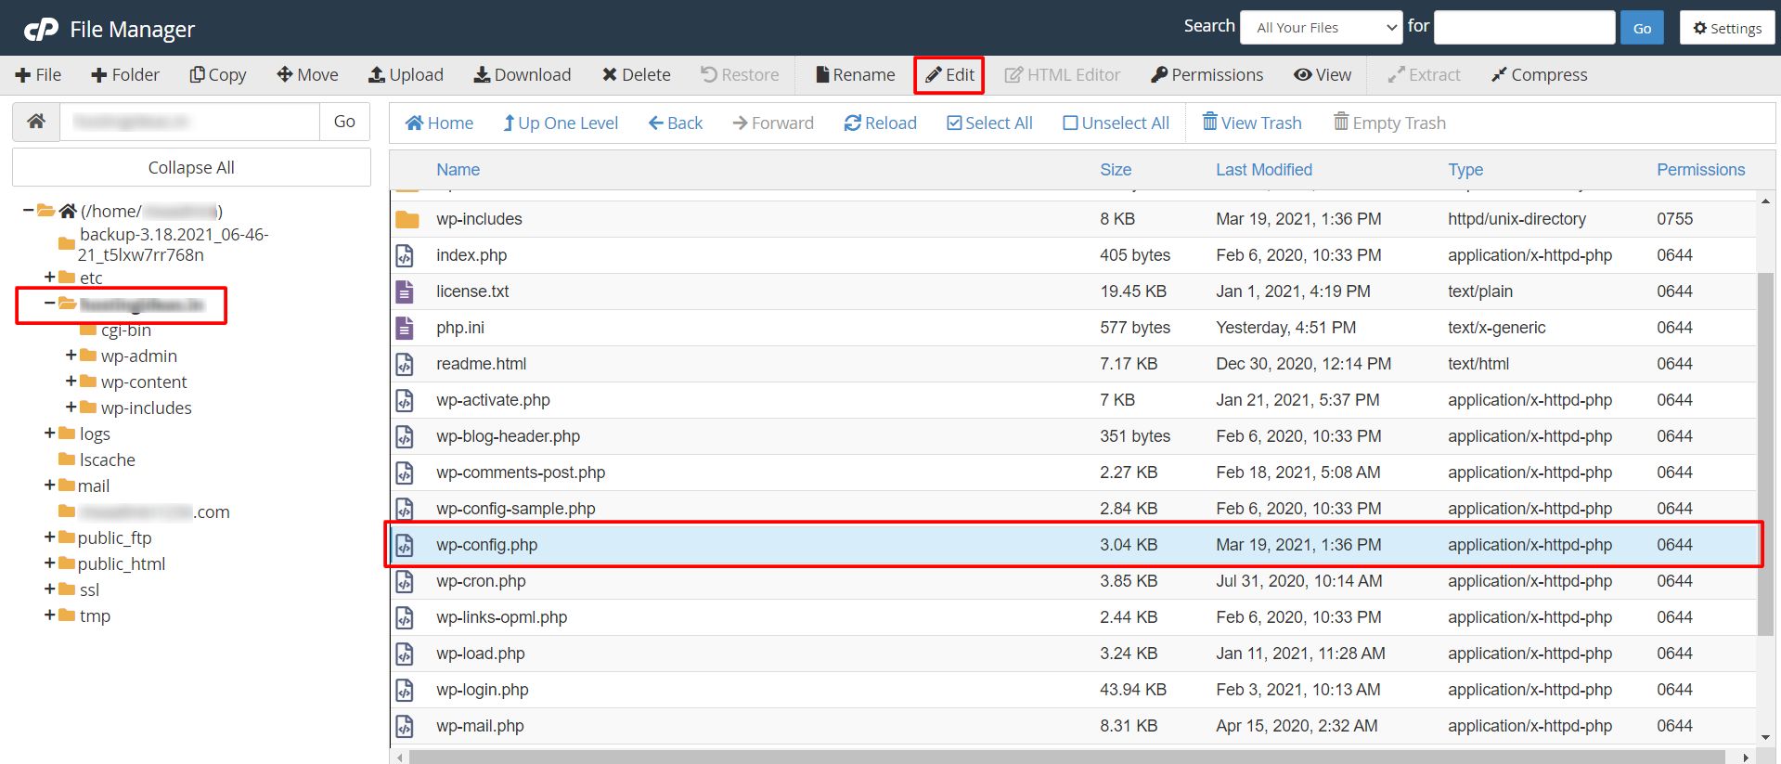1781x764 pixels.
Task: Click Collapse All in the tree
Action: pyautogui.click(x=191, y=167)
